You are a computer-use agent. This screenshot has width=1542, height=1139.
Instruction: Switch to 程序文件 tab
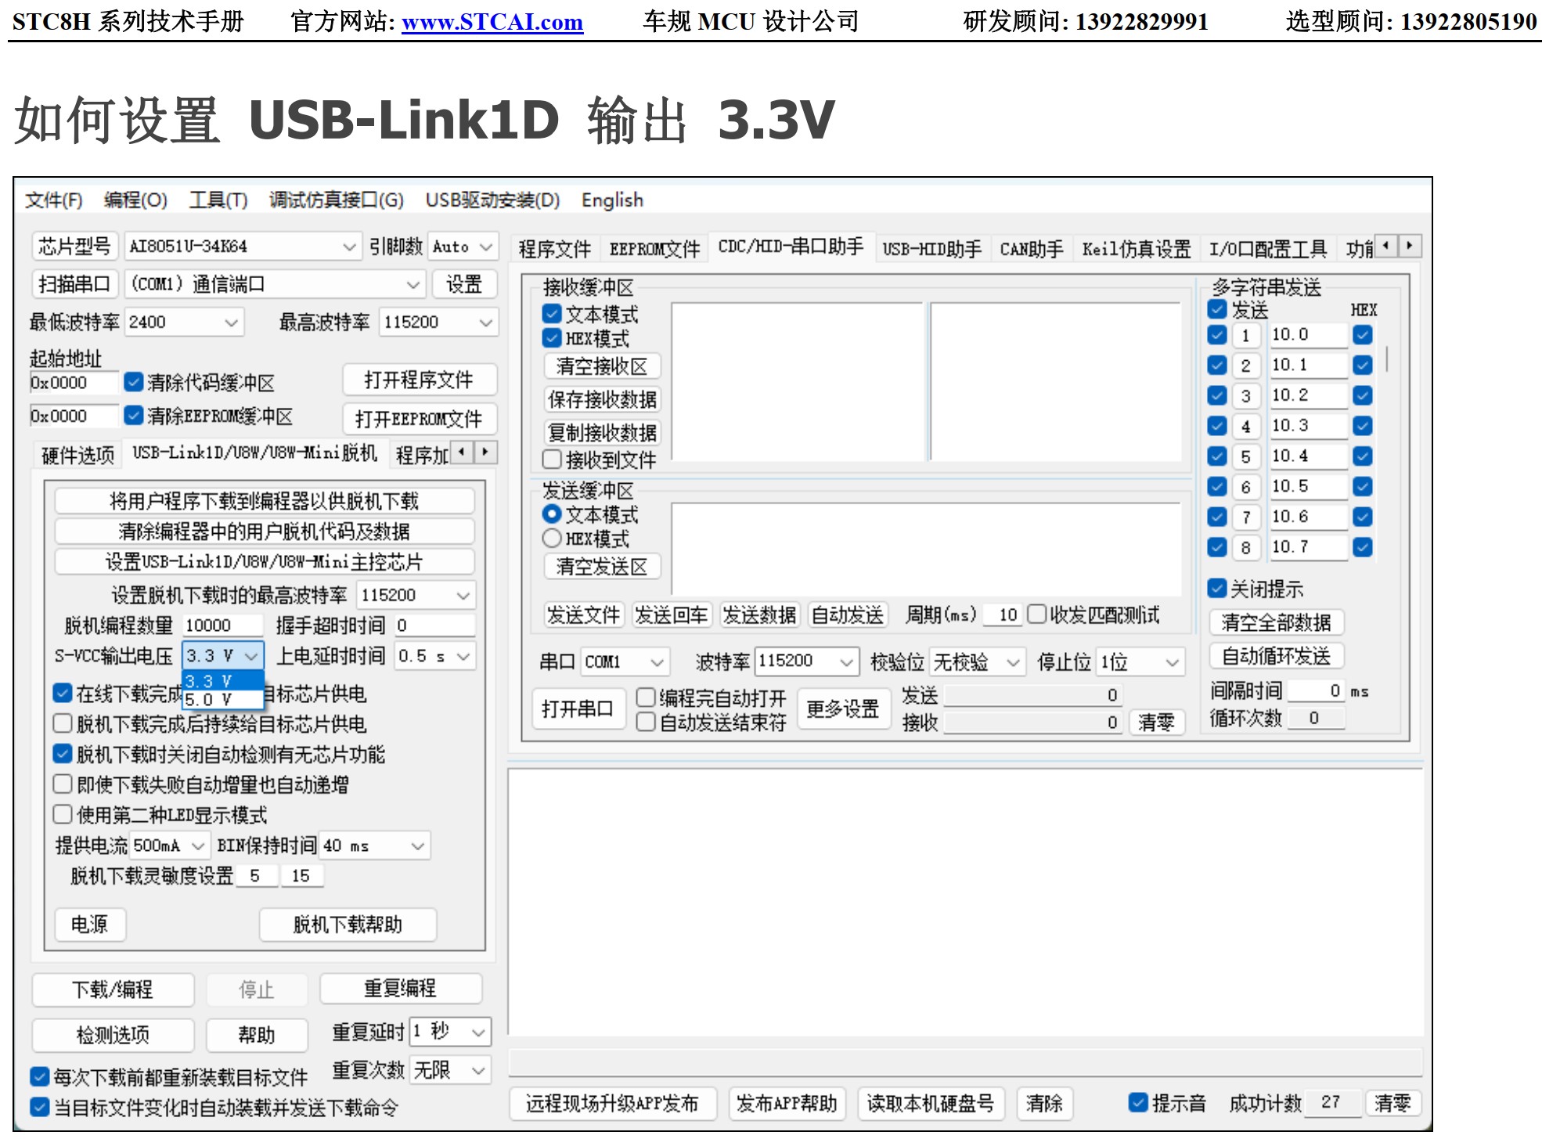point(555,249)
